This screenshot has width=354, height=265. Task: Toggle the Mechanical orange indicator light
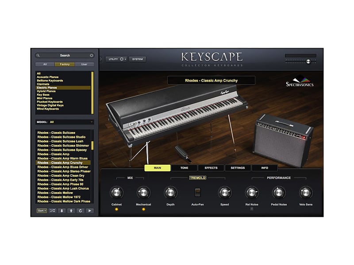point(143,209)
